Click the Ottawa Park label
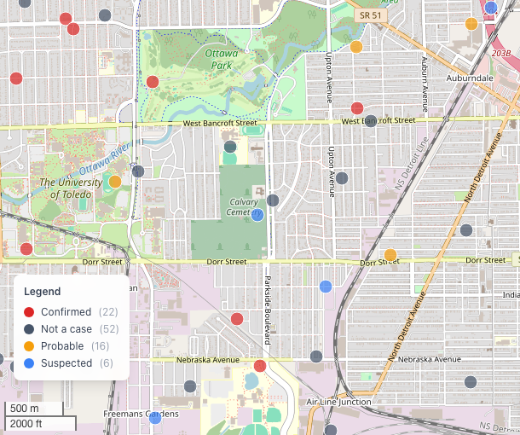520x435 pixels. [221, 59]
